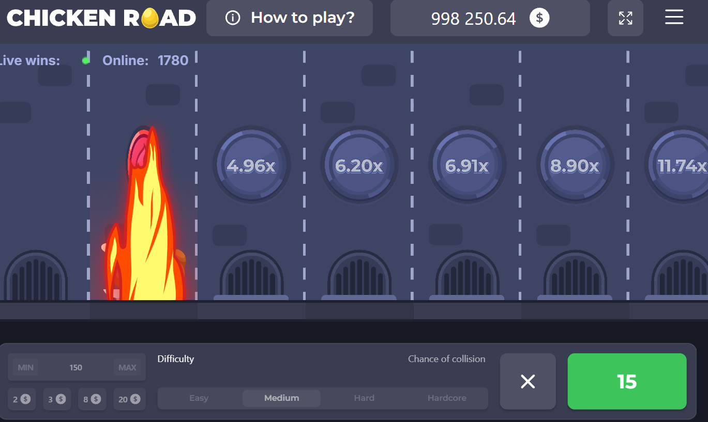Viewport: 708px width, 422px height.
Task: Click the sewer grate under 4.96x
Action: coord(251,275)
